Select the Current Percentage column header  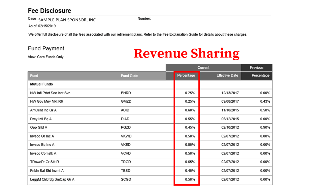[x=186, y=75]
